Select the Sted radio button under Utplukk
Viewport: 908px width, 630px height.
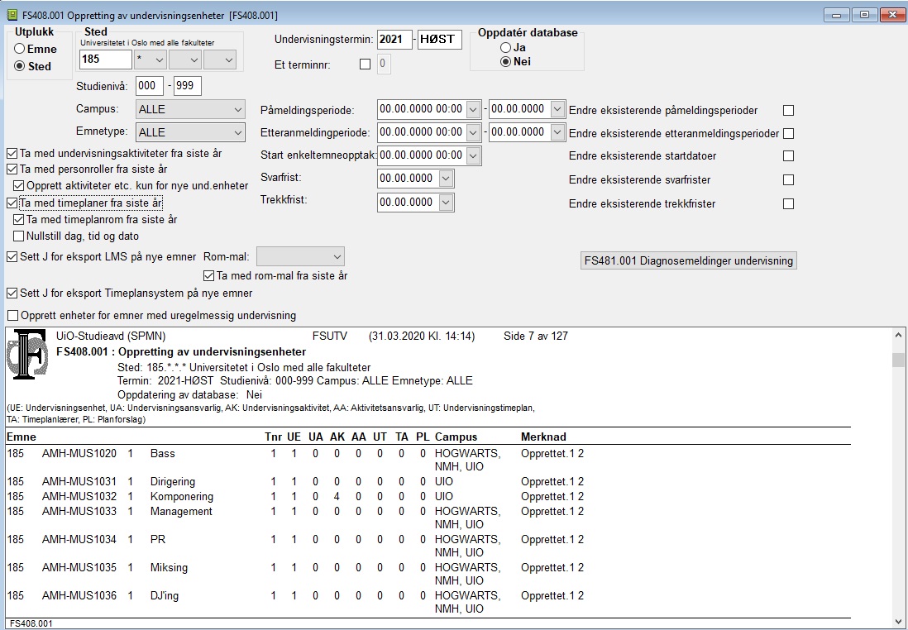[20, 66]
